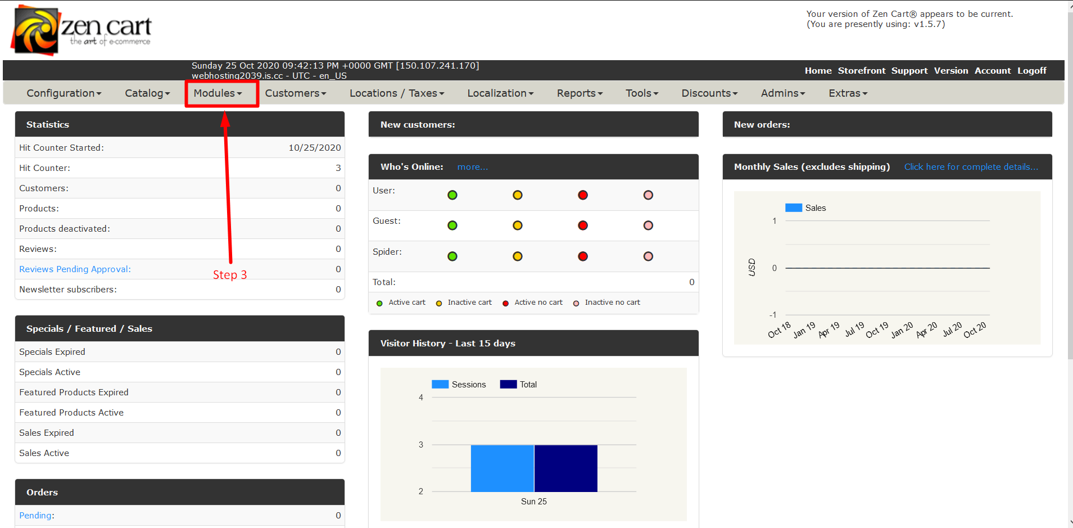The width and height of the screenshot is (1073, 528).
Task: Click the green circle in the Spider row
Action: click(452, 256)
